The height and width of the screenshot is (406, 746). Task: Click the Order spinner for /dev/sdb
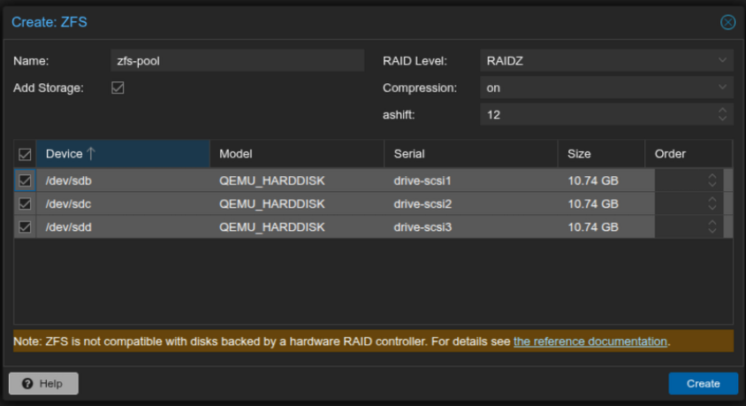point(689,180)
